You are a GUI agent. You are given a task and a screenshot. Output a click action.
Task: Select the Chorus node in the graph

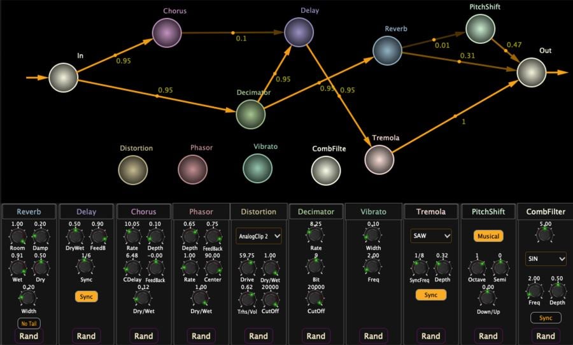(x=167, y=32)
